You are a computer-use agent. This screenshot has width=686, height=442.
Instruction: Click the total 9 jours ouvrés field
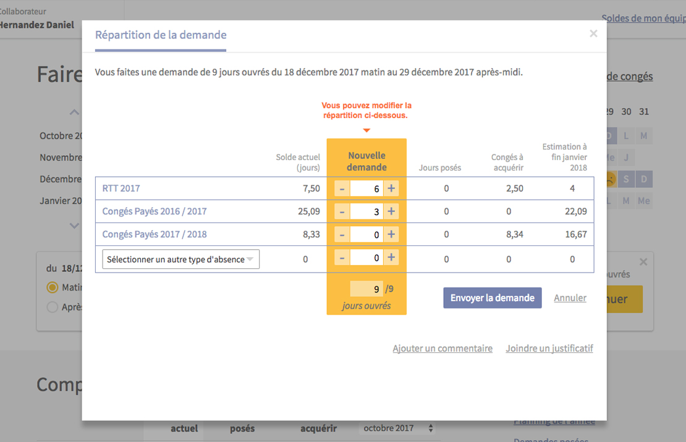366,289
